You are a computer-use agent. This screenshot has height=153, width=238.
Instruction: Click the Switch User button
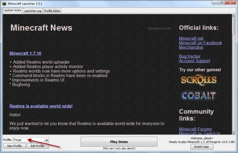click(x=202, y=147)
